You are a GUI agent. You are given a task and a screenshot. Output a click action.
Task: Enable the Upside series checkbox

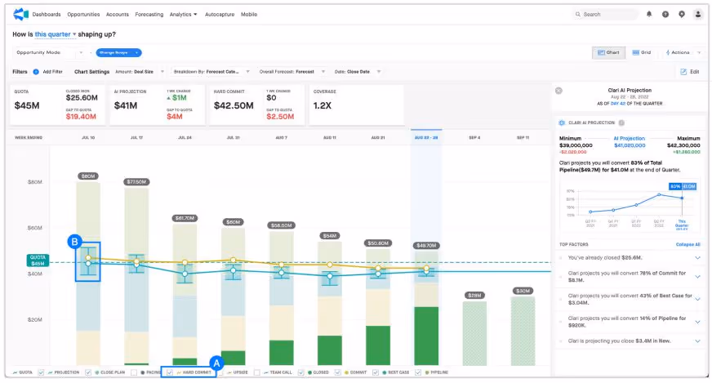pyautogui.click(x=220, y=372)
